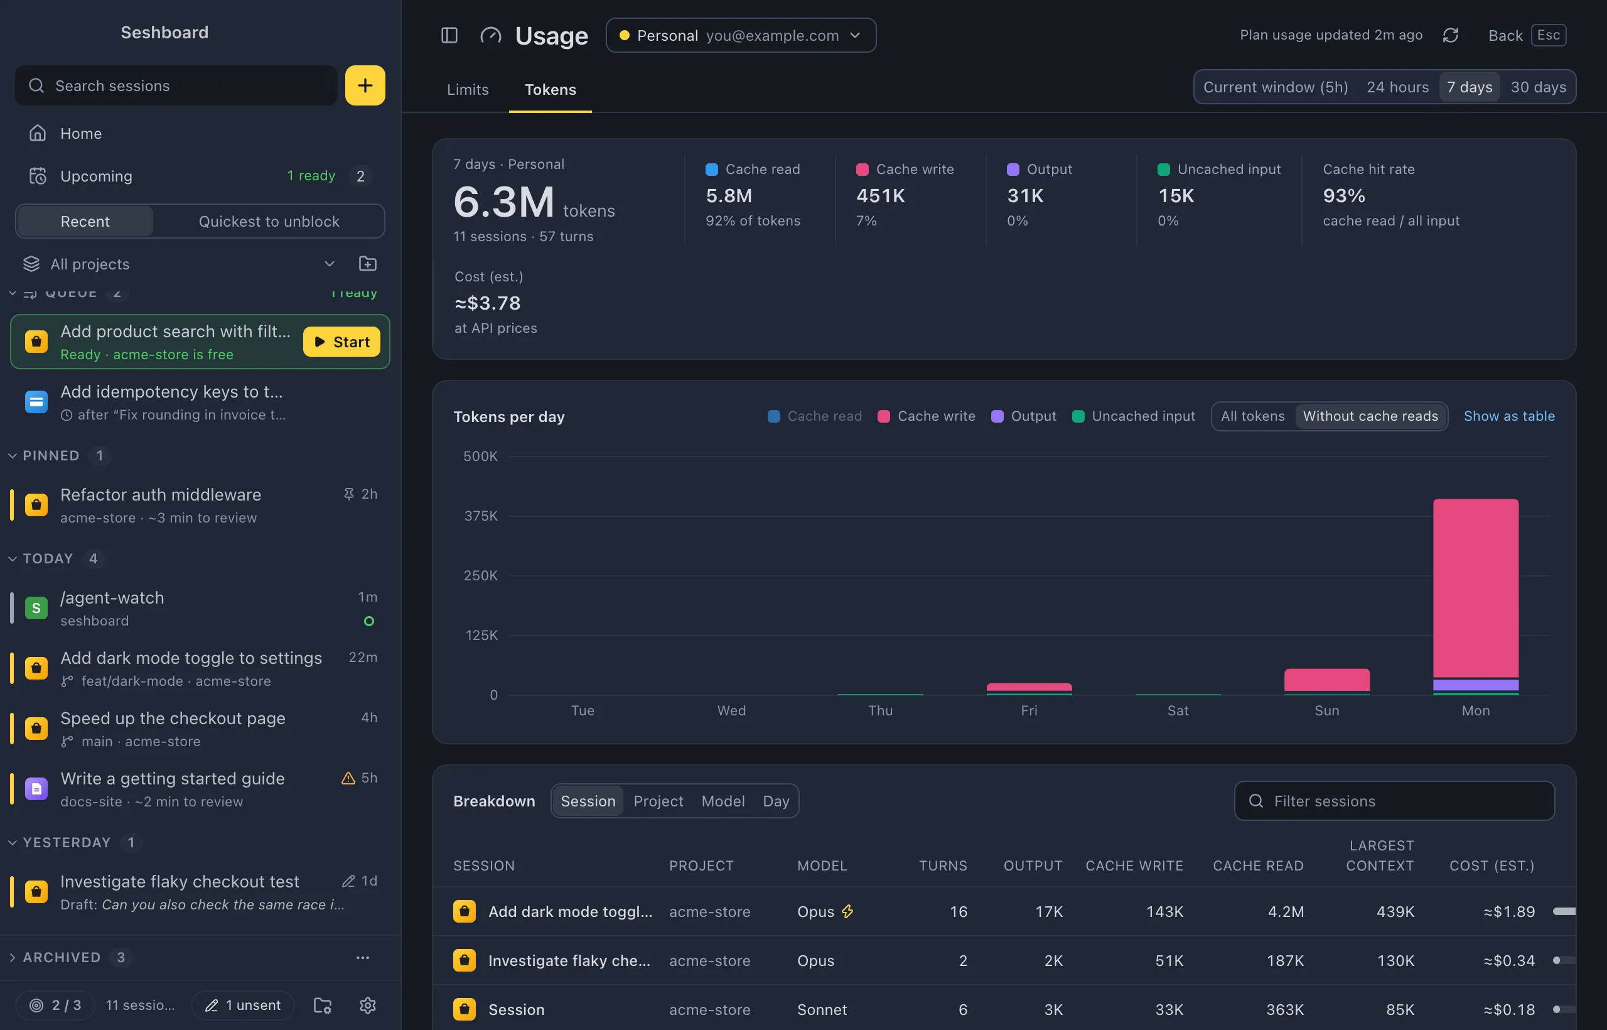Viewport: 1607px width, 1030px height.
Task: Select Without cache reads chart mode
Action: (x=1370, y=416)
